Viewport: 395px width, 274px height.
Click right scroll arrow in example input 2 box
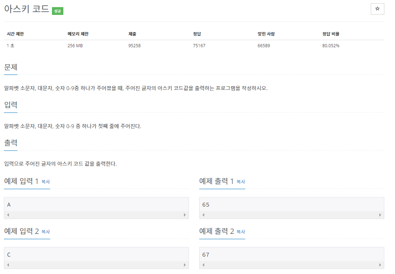point(185,265)
